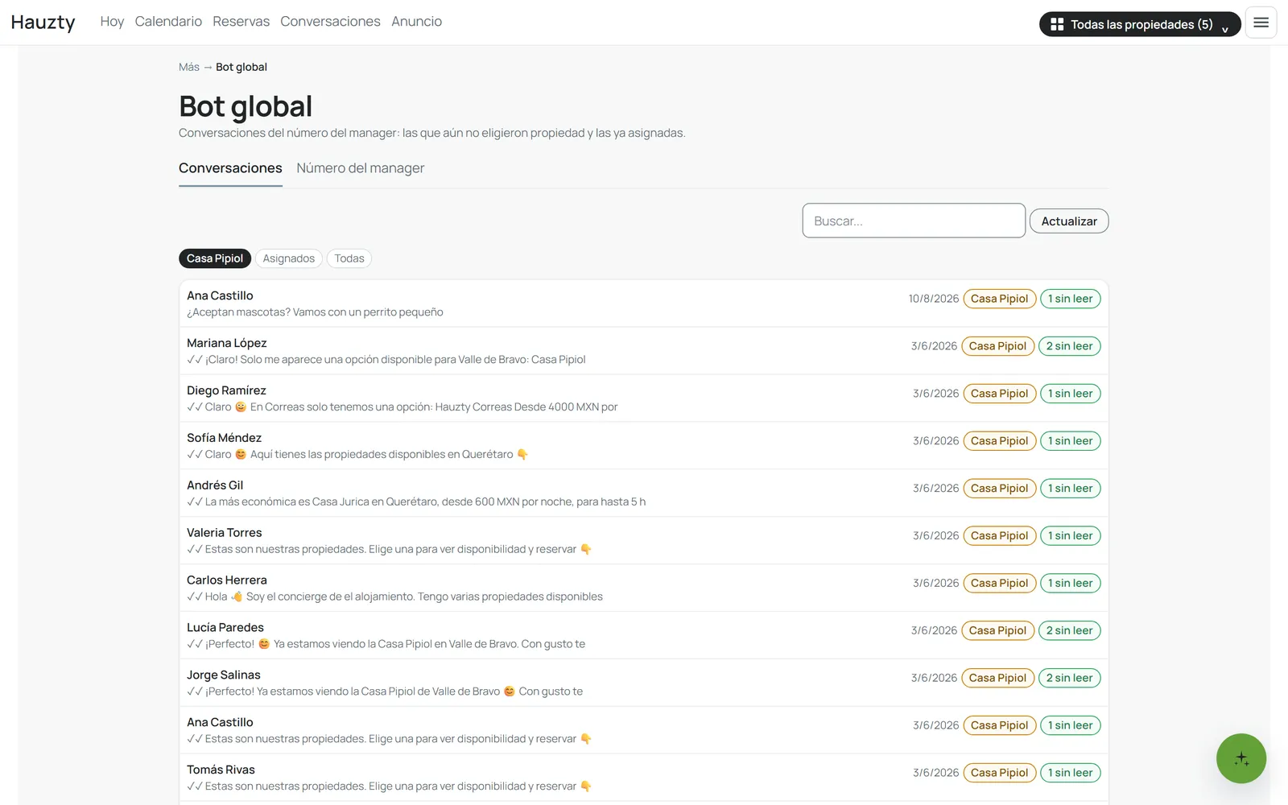Open the Calendario menu item
The height and width of the screenshot is (805, 1288).
click(x=168, y=22)
